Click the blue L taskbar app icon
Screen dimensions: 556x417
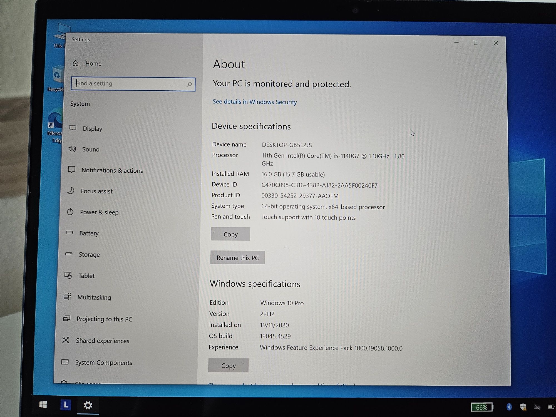66,405
